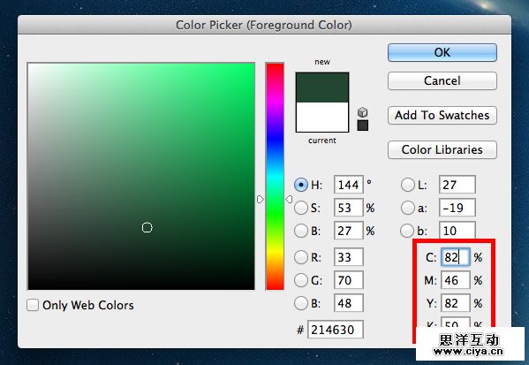
Task: Click the current white color swatch
Action: click(322, 118)
